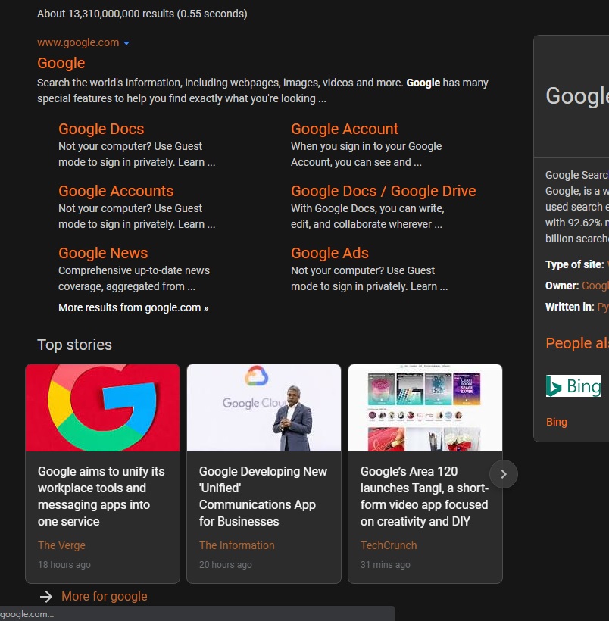Click the Top stories heading

coord(74,345)
